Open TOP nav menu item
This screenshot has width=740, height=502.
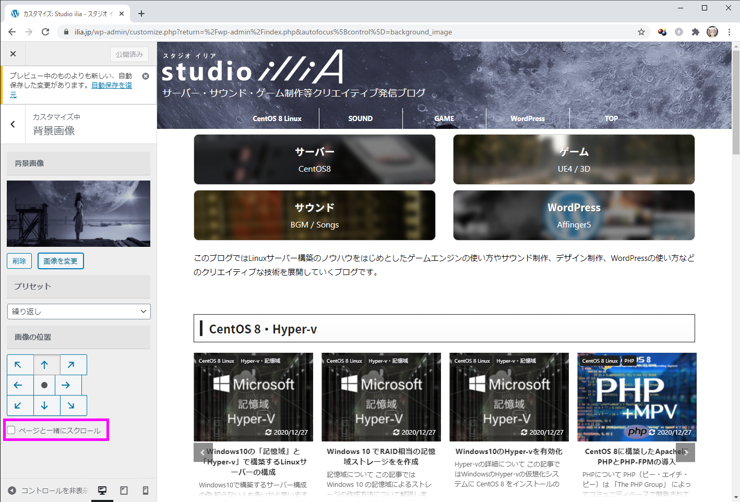[x=611, y=118]
